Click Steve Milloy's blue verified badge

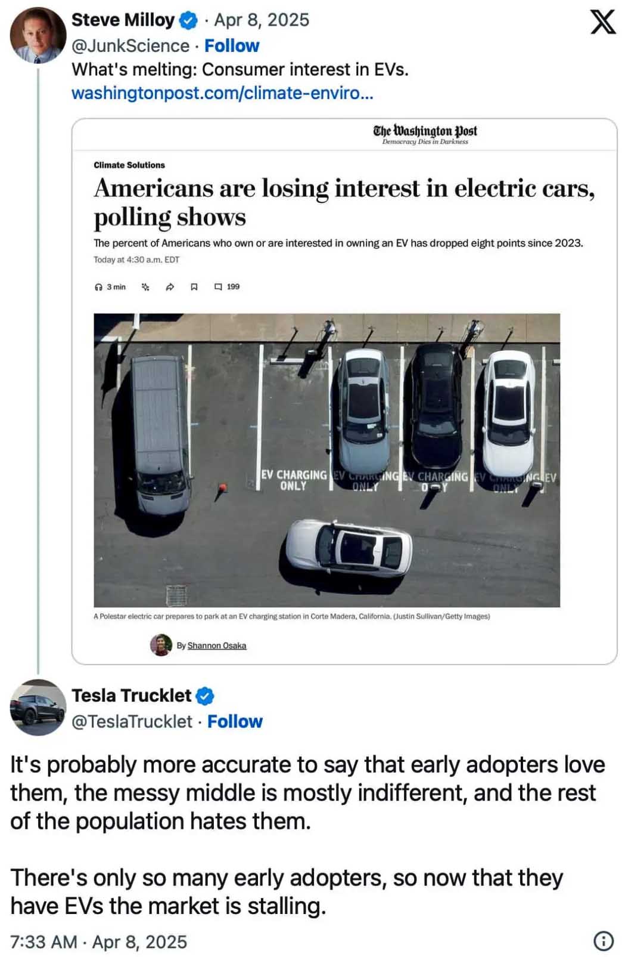click(x=187, y=19)
